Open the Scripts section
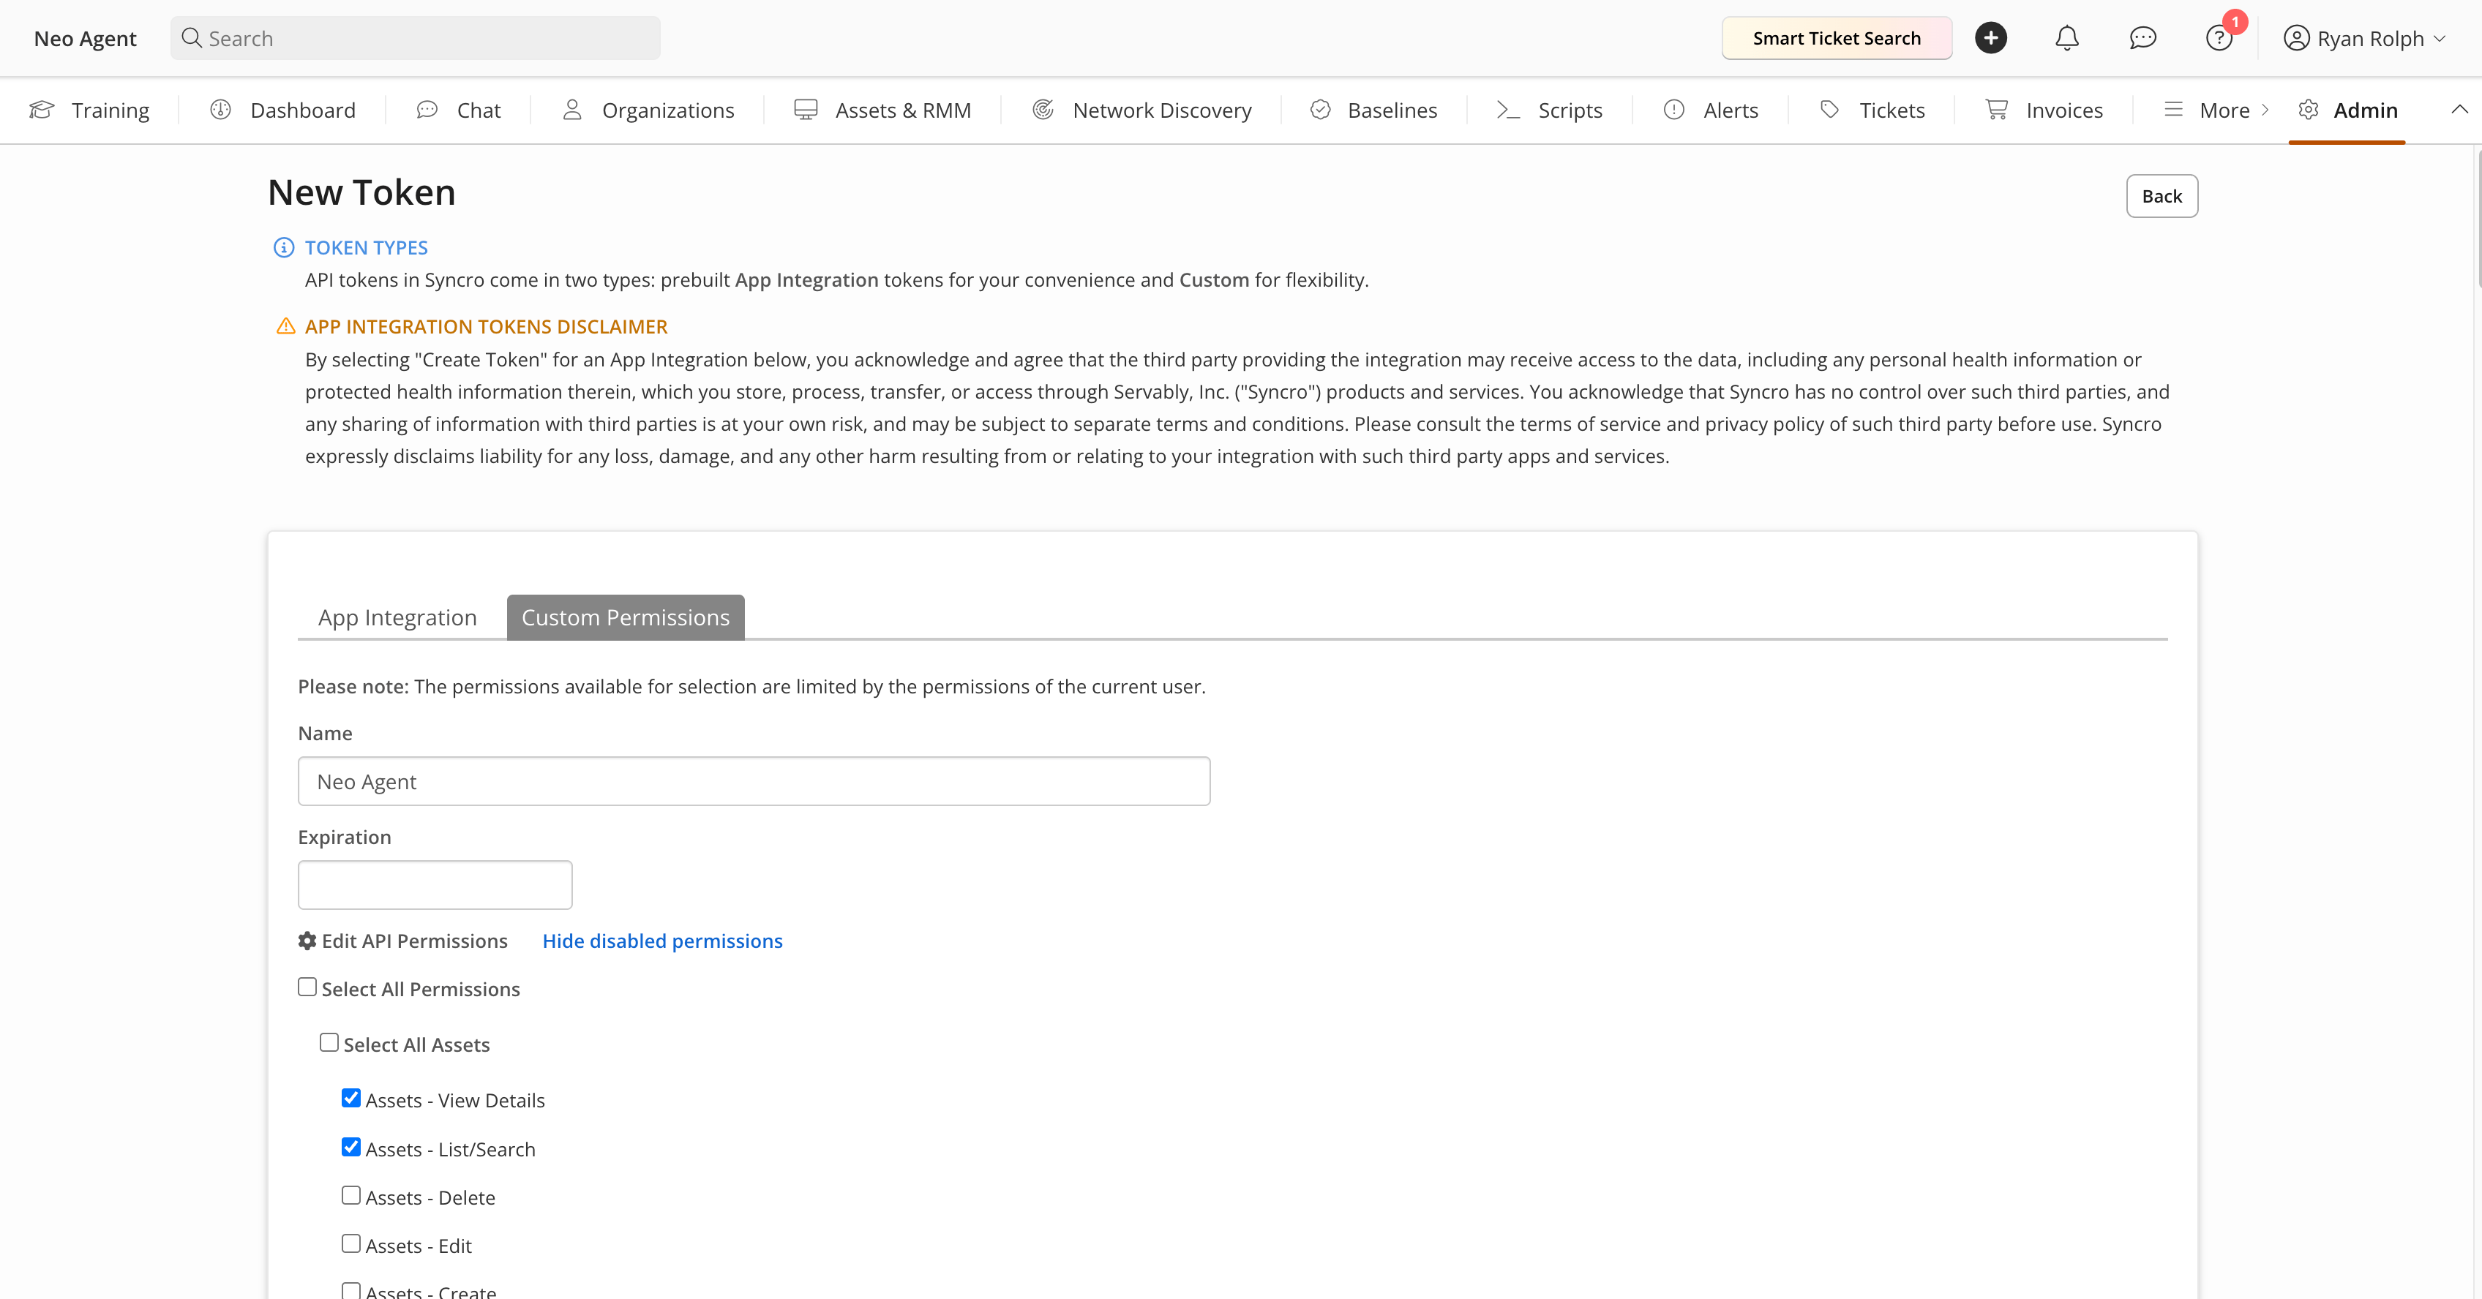Image resolution: width=2482 pixels, height=1299 pixels. tap(1549, 110)
